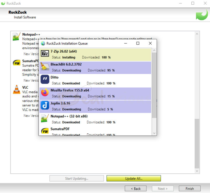Click the Start Updating... button

(77, 178)
